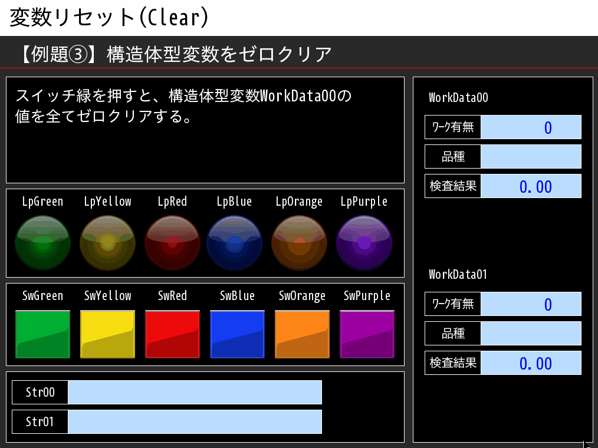This screenshot has width=598, height=448.
Task: Push the blue SwBlue switch
Action: (x=237, y=334)
